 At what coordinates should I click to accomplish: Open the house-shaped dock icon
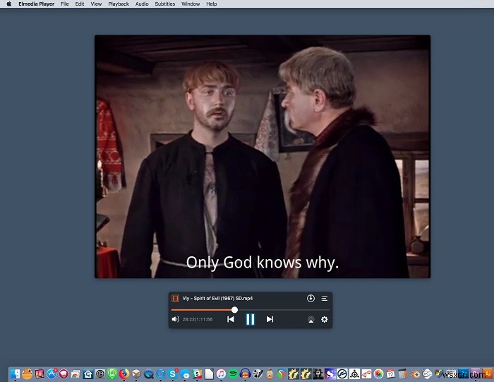[88, 374]
